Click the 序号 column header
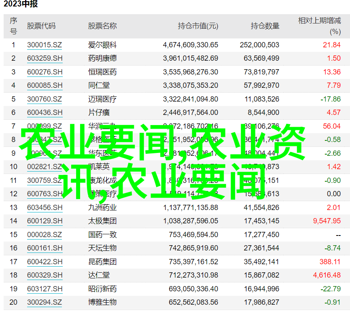350x314 pixels. click(x=13, y=26)
